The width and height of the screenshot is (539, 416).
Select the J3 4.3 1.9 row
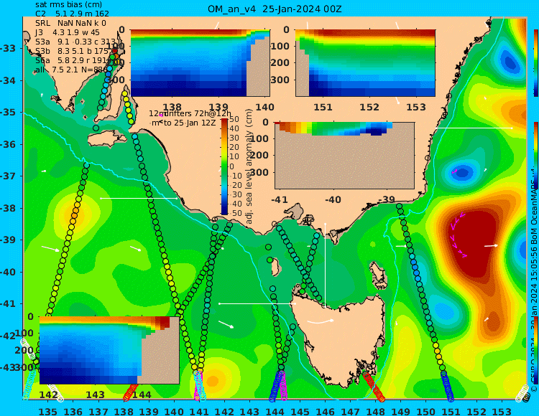[68, 32]
